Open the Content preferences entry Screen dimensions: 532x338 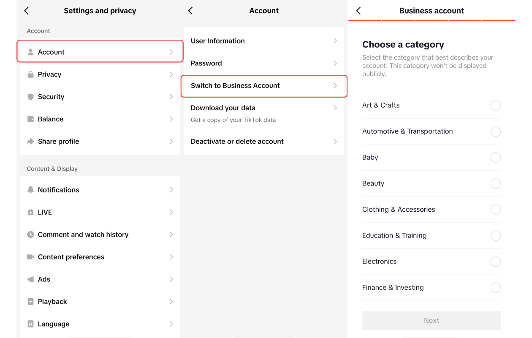[100, 257]
